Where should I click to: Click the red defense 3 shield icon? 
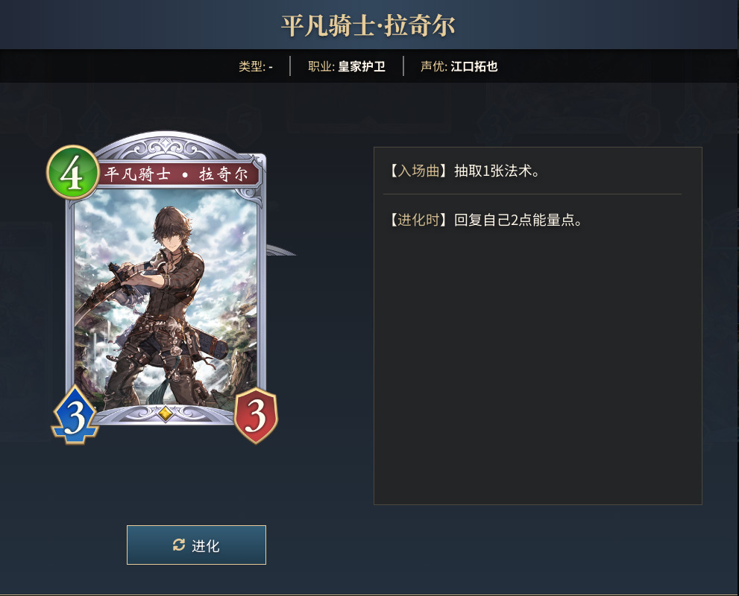[x=256, y=416]
